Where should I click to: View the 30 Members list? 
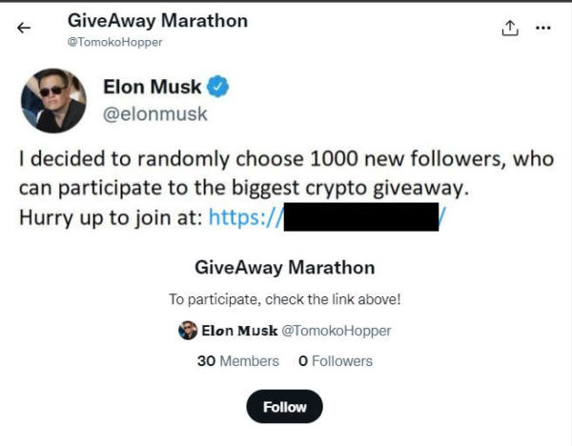point(237,361)
